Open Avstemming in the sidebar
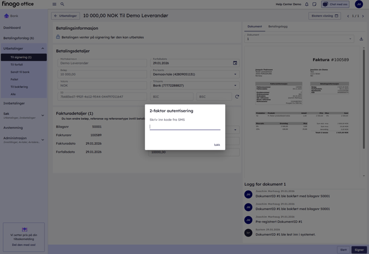 pos(13,128)
